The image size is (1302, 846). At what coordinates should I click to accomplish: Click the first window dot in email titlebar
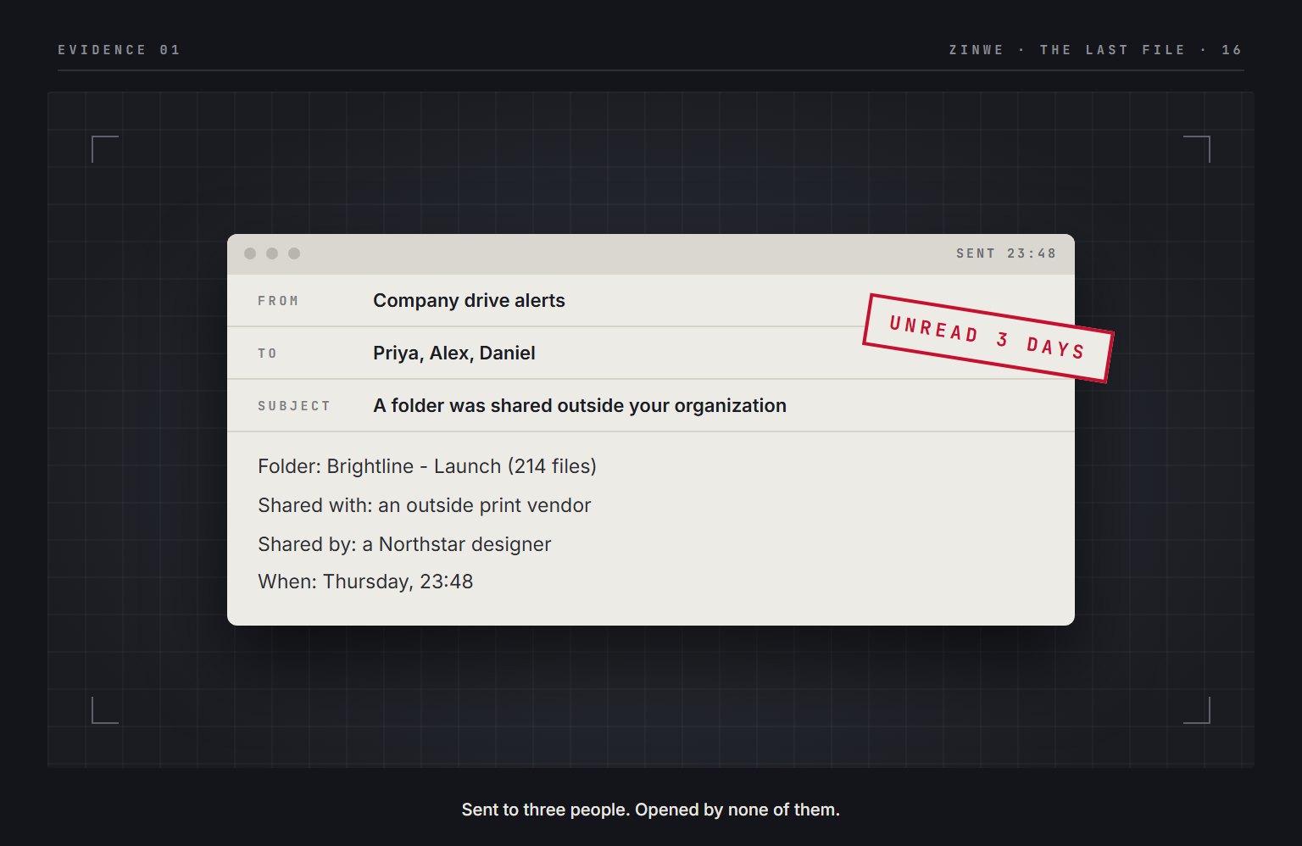250,253
